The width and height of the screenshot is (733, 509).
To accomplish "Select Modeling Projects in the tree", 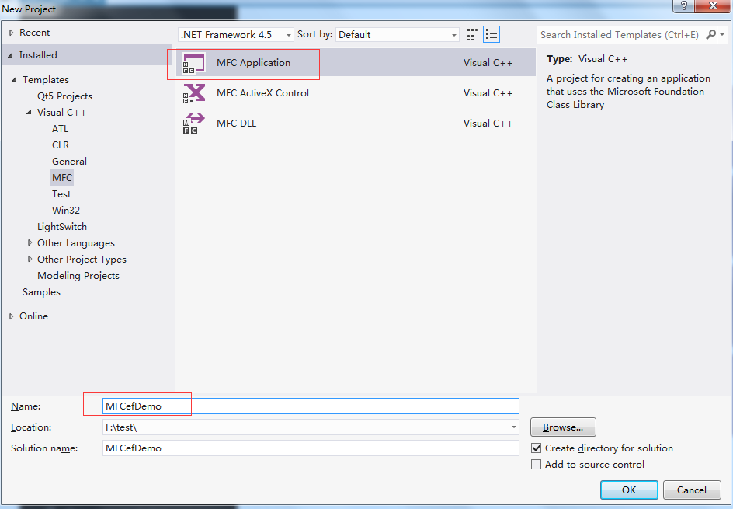I will tap(78, 276).
